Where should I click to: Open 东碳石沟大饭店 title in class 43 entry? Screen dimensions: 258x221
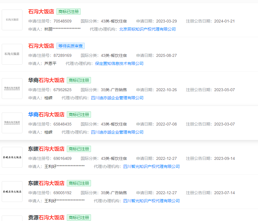[x=46, y=149]
